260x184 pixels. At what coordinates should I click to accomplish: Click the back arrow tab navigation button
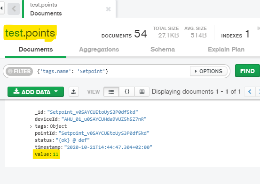[x=14, y=9]
